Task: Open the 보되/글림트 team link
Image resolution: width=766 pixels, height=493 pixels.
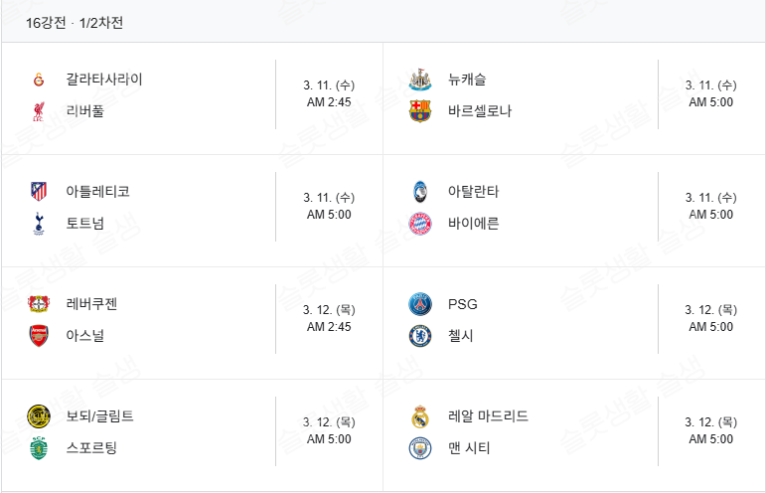Action: point(99,416)
